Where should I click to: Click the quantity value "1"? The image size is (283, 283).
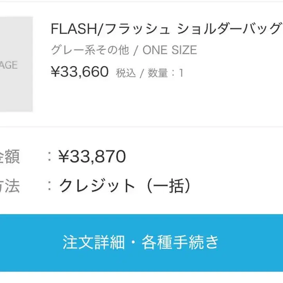[181, 73]
